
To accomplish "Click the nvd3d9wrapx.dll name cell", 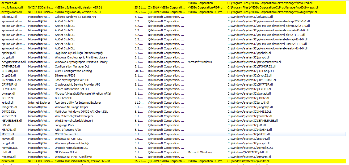I will coord(12,7).
